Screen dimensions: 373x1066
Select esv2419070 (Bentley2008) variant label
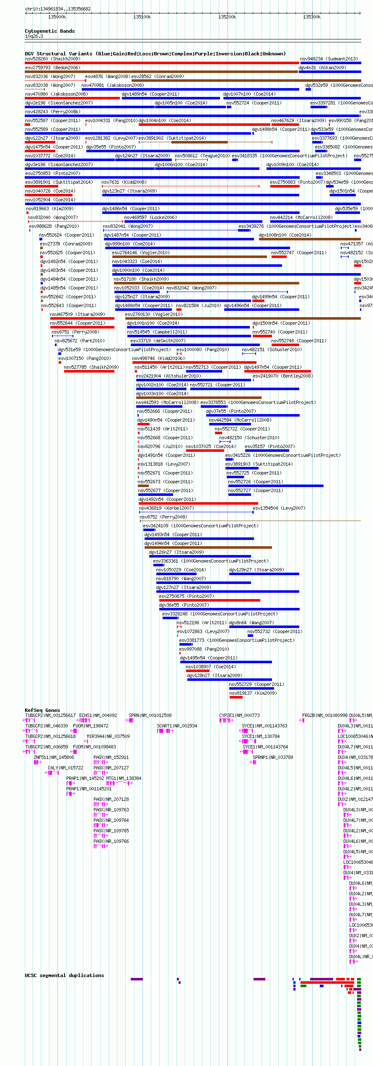pyautogui.click(x=283, y=376)
